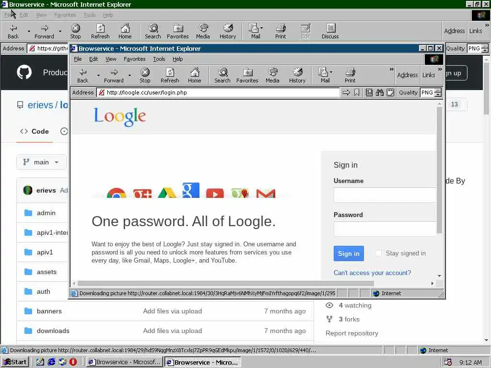
Task: Expand the toolbar overflow chevron left of Address in front window
Action: 391,69
